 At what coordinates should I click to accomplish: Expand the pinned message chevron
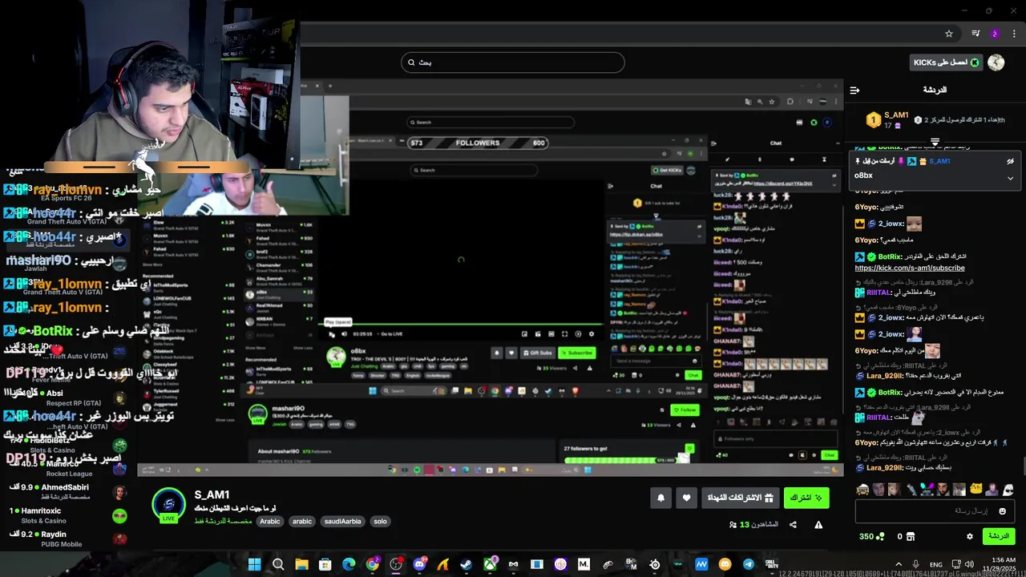[x=1010, y=178]
